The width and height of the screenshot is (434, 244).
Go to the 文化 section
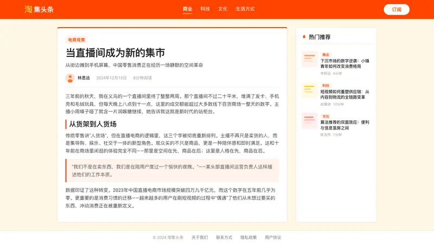coord(222,9)
